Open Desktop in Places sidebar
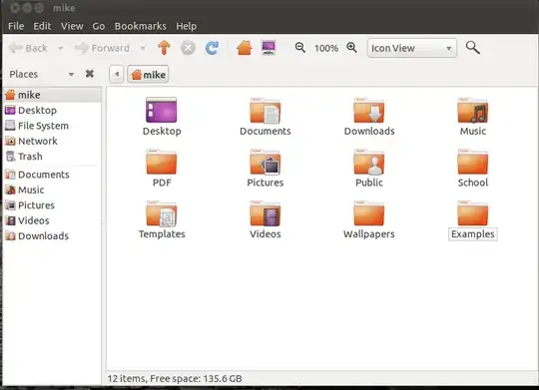Screen dimensions: 539x390 pyautogui.click(x=52, y=110)
